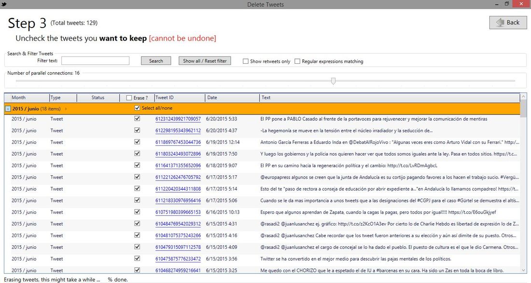
Task: Click the "Erasing tweets, this might take a while" status
Action: [52, 280]
